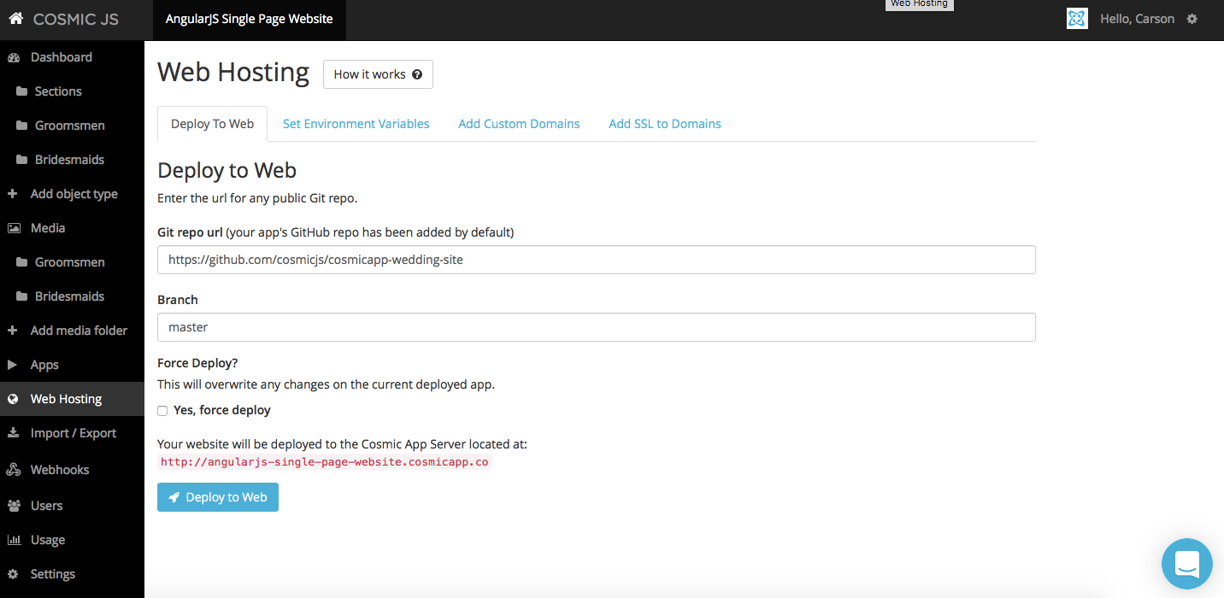Image resolution: width=1224 pixels, height=598 pixels.
Task: Click the rocket icon on Deploy to Web button
Action: [x=174, y=497]
